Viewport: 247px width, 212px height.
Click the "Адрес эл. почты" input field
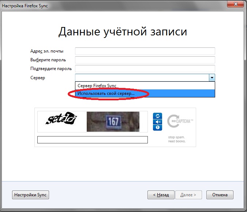[145, 51]
